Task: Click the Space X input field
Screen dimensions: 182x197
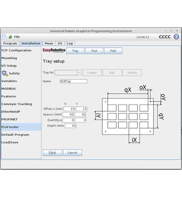Action: tap(68, 115)
